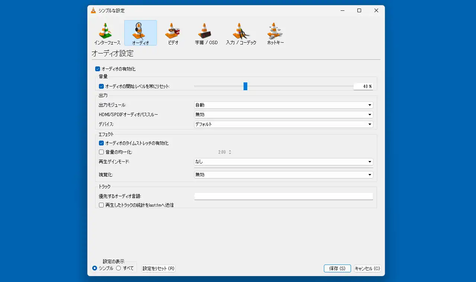476x282 pixels.
Task: Open the 出力モジュール dropdown
Action: 283,105
